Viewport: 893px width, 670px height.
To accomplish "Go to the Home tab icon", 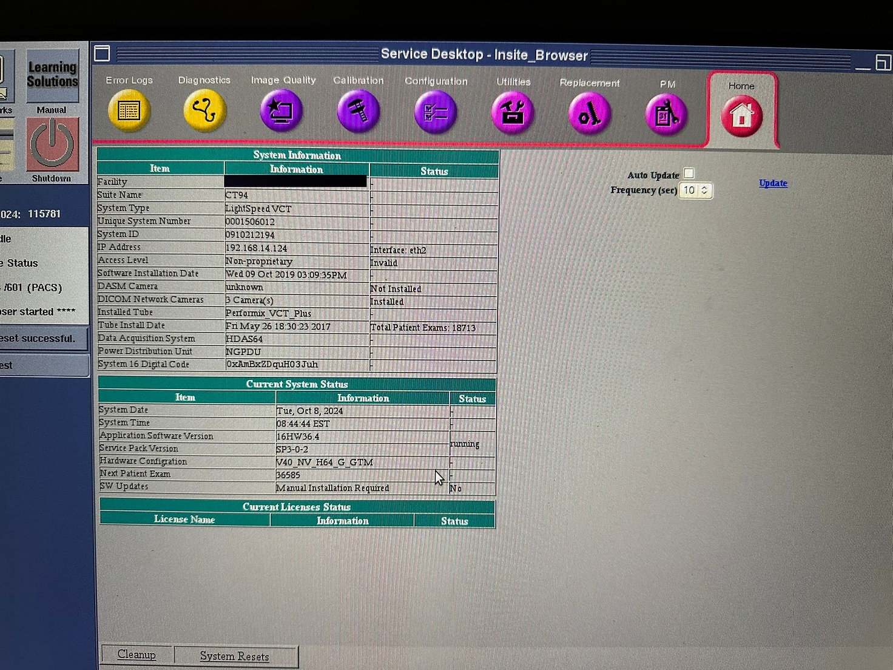I will [x=741, y=115].
